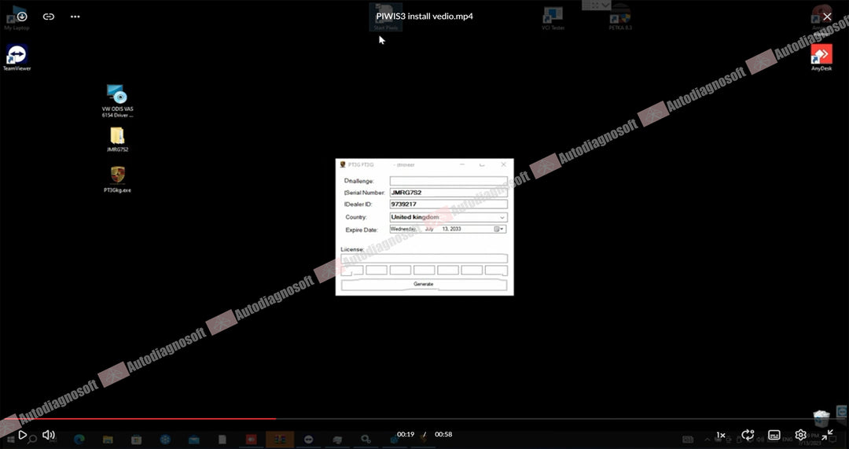Click the month July in Expire Date

pos(429,229)
